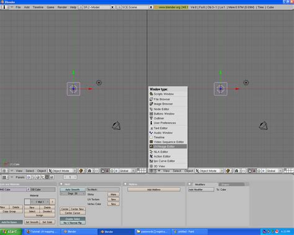Switch to Script panels icon

33,177
